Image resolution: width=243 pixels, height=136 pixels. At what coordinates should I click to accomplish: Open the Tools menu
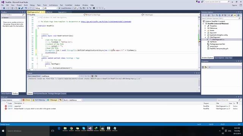(x=45, y=5)
